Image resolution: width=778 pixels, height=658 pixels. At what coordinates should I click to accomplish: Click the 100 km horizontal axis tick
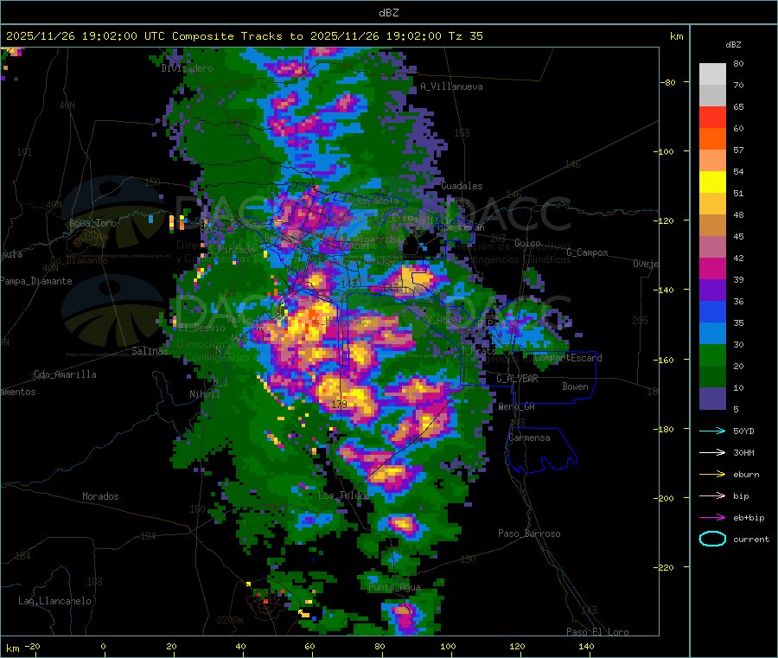point(448,647)
